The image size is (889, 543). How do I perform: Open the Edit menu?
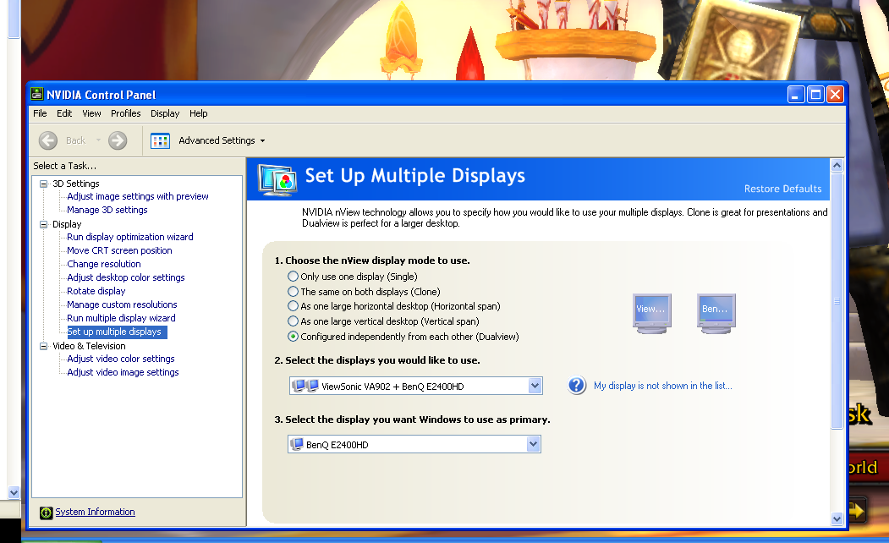click(64, 113)
